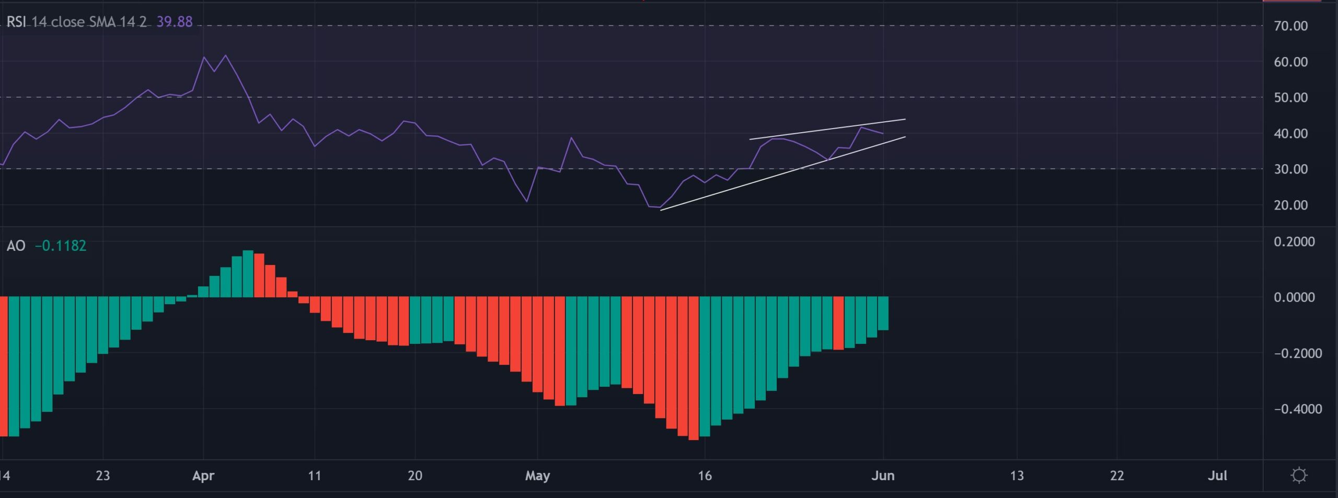Click the 0.0000 level on AO scale
This screenshot has width=1338, height=498.
(1294, 297)
